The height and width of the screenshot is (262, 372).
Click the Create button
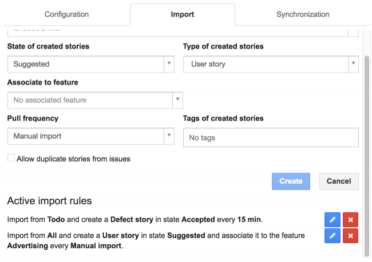click(x=291, y=182)
